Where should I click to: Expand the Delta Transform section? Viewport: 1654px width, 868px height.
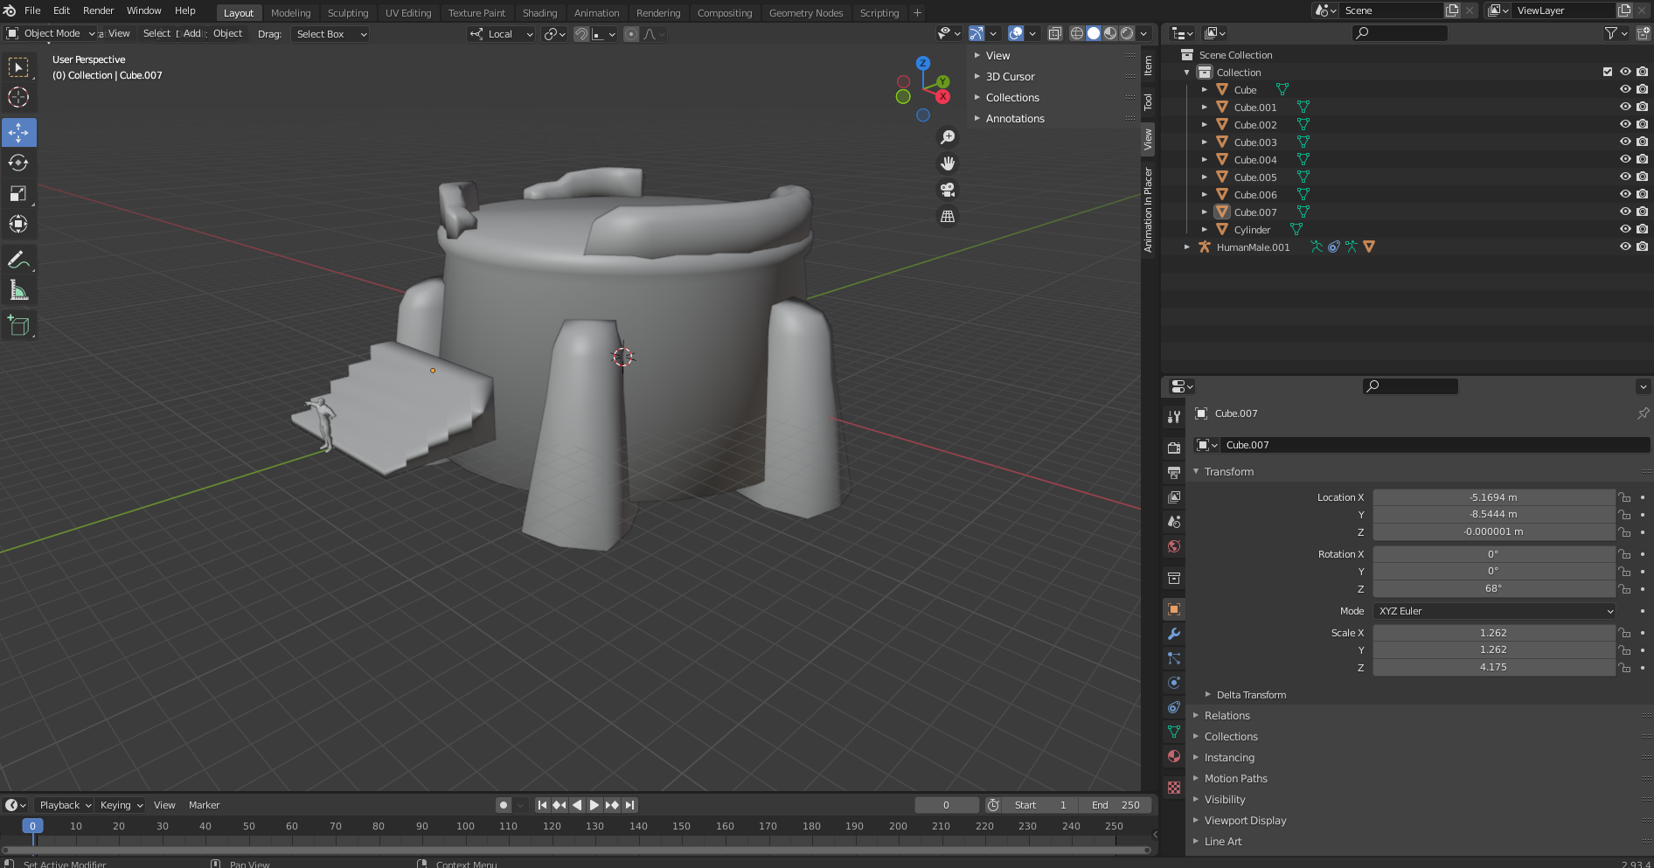point(1250,695)
